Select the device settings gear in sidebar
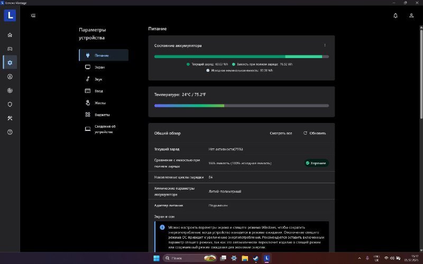The width and height of the screenshot is (423, 264). tap(10, 62)
